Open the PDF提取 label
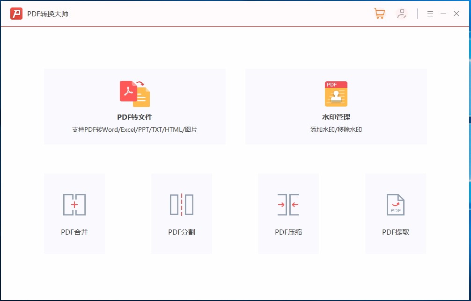The height and width of the screenshot is (301, 471). [396, 232]
